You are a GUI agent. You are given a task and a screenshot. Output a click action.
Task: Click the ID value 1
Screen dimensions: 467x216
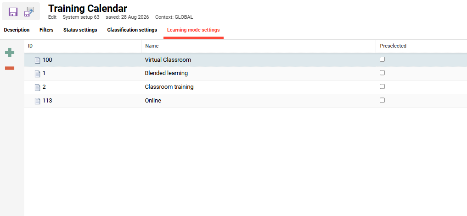click(44, 73)
